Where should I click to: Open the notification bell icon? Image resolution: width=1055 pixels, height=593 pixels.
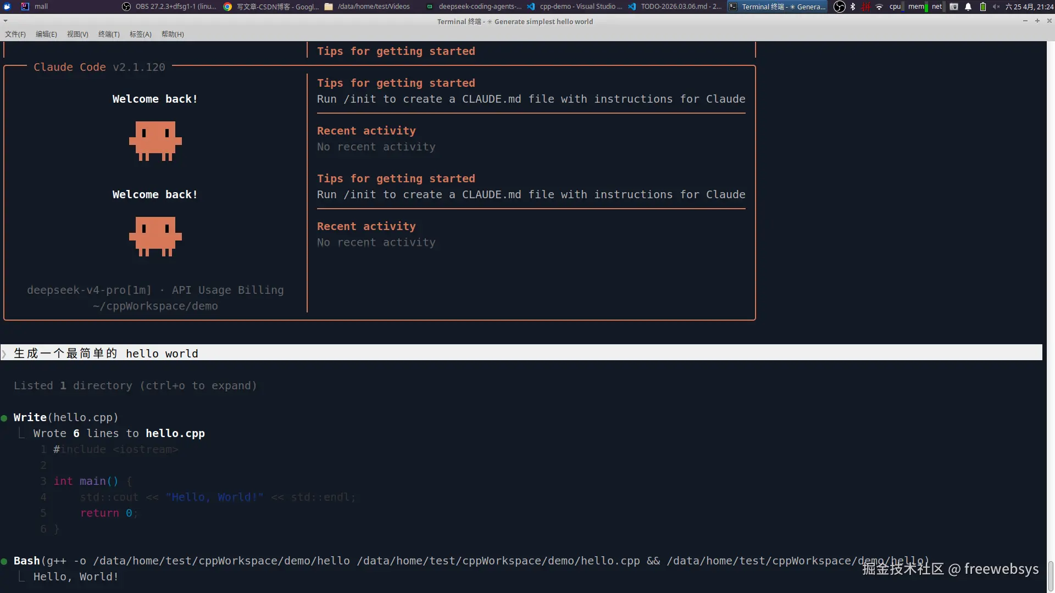(x=968, y=7)
